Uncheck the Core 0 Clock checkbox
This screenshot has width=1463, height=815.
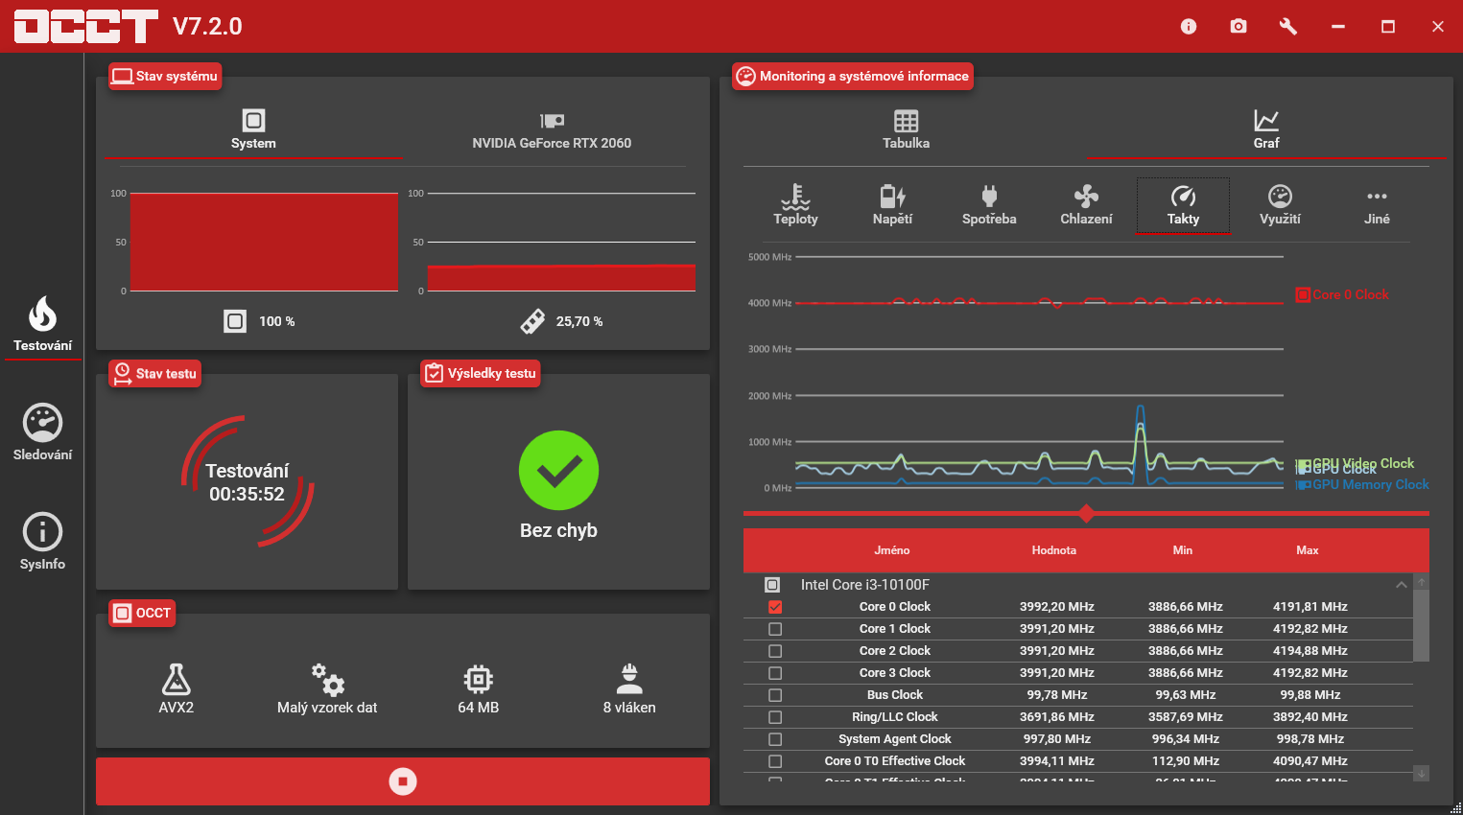coord(775,607)
